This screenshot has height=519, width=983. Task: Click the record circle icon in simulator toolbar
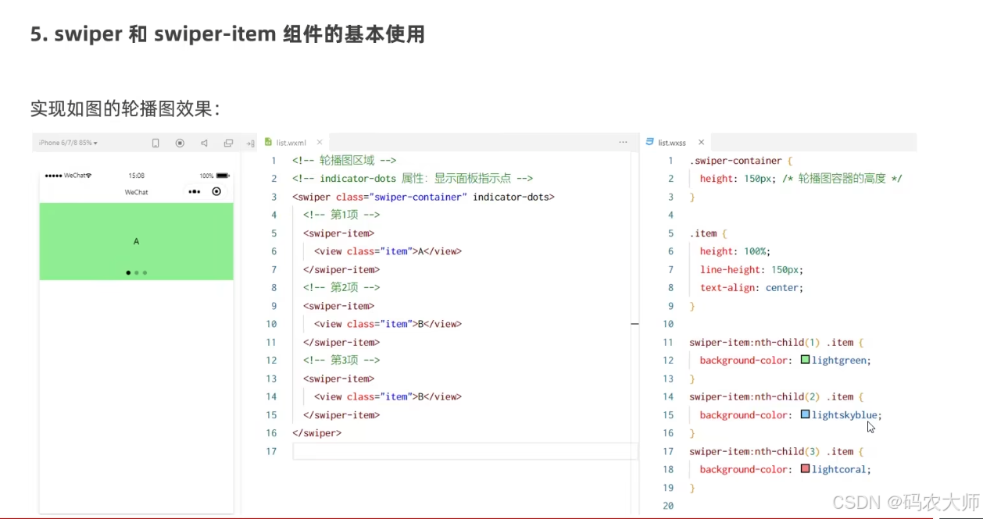[x=180, y=143]
